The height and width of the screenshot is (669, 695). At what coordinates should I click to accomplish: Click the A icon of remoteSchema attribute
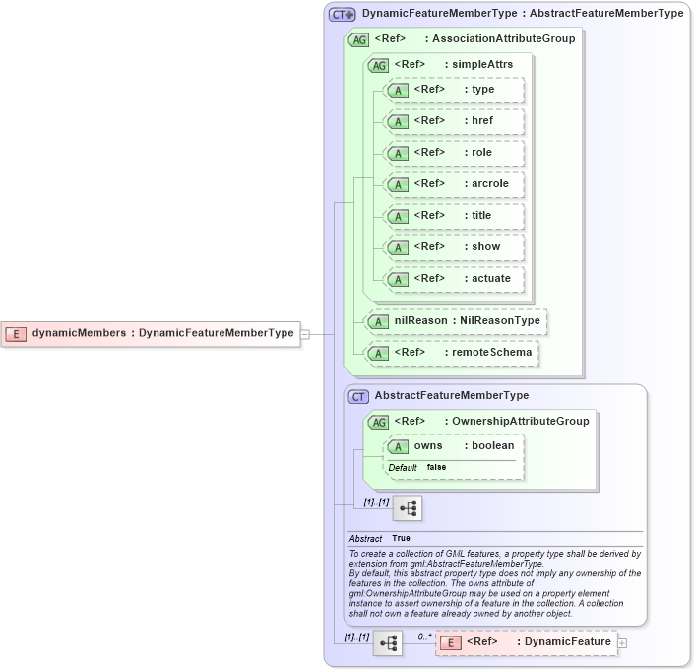pyautogui.click(x=379, y=353)
